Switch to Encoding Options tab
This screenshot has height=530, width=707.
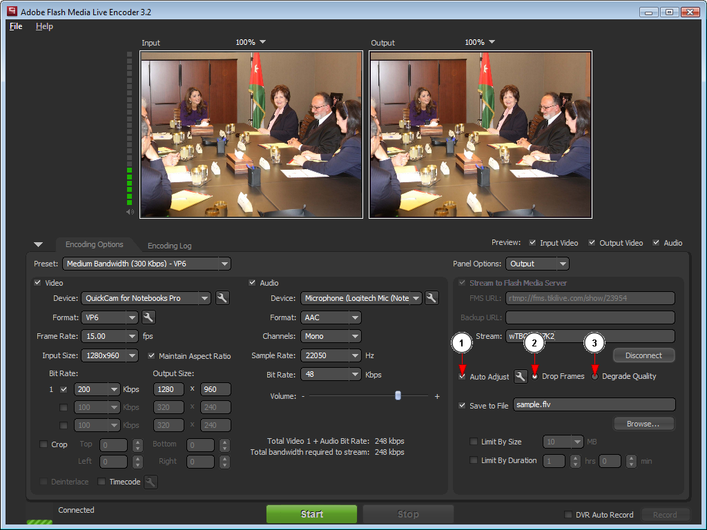pyautogui.click(x=94, y=244)
